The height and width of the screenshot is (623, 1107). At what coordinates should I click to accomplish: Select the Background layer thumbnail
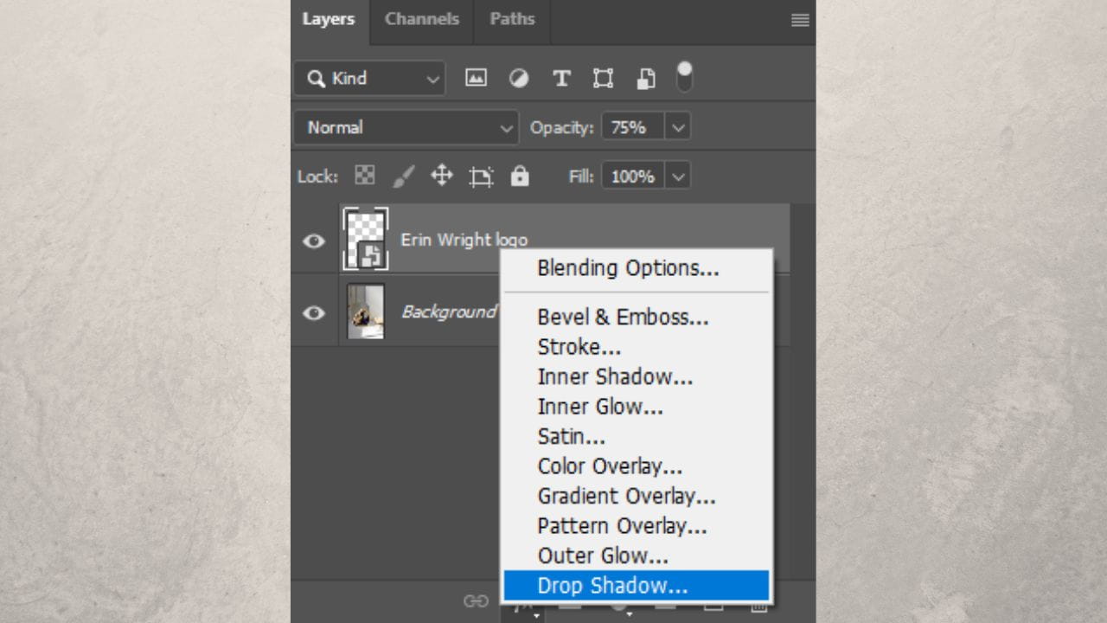click(x=366, y=311)
